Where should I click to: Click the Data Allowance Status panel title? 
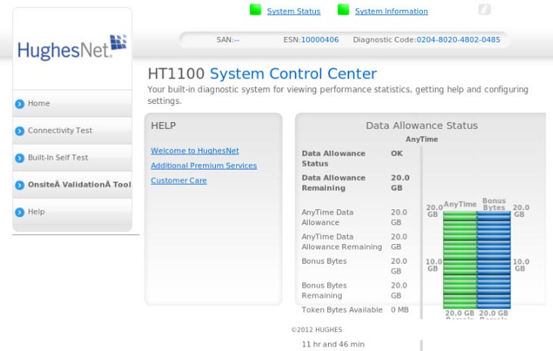click(x=421, y=125)
